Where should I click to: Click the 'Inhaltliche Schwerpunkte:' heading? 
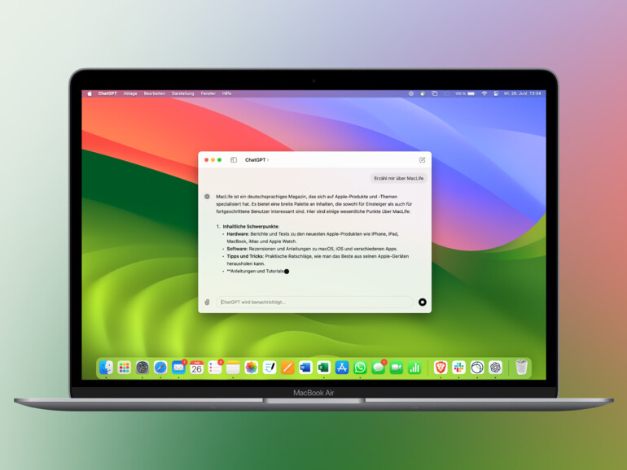tap(251, 226)
